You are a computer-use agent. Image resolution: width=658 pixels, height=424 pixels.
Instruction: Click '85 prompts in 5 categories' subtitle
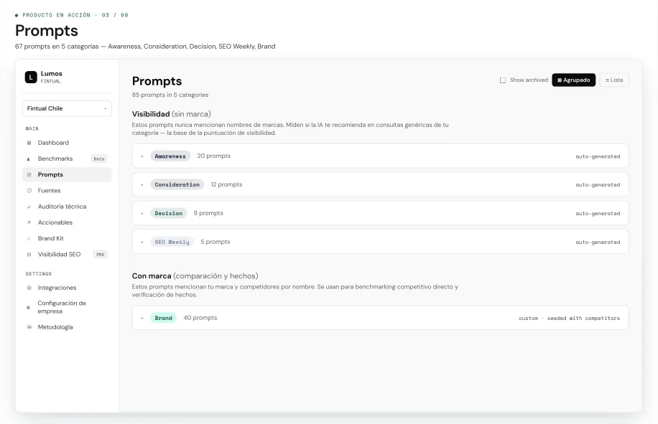click(x=170, y=95)
